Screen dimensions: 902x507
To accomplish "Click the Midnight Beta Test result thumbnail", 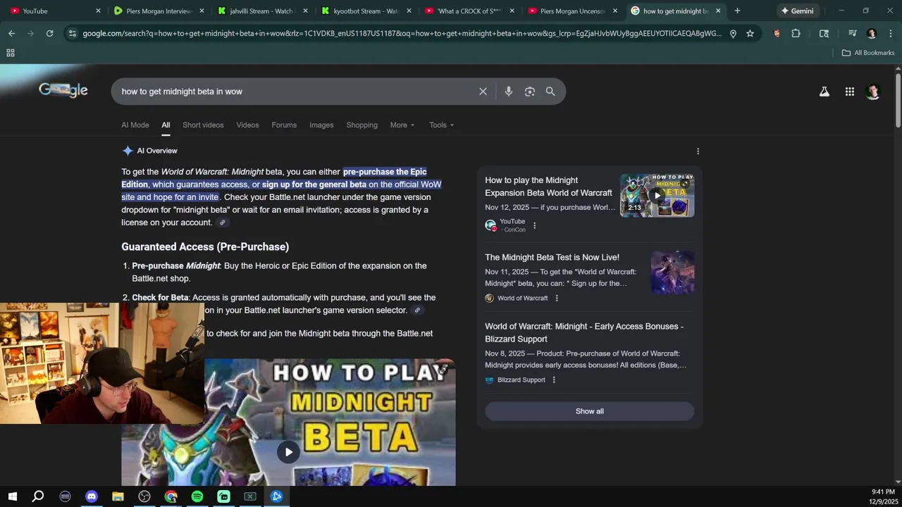I will [x=672, y=272].
